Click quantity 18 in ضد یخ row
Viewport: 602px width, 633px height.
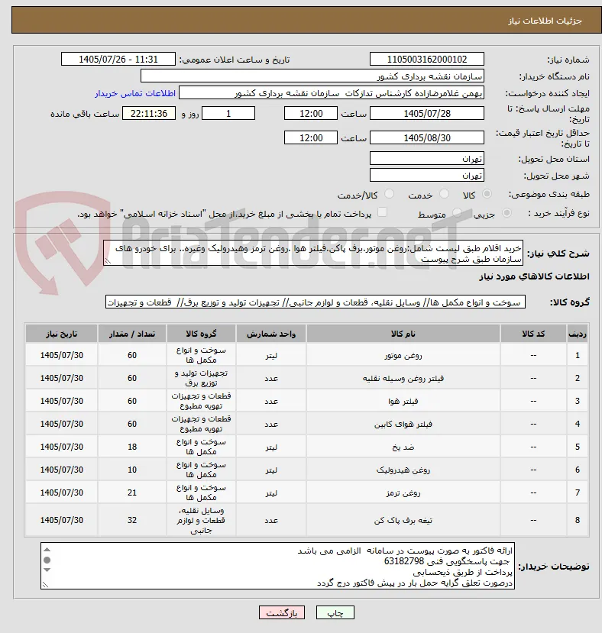(132, 447)
